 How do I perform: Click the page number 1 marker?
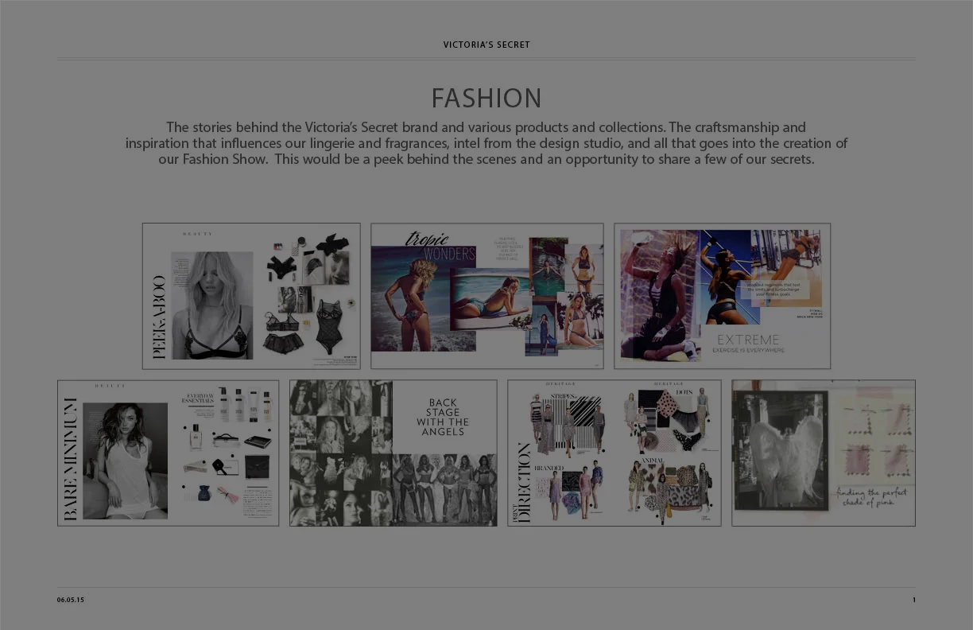pyautogui.click(x=913, y=600)
